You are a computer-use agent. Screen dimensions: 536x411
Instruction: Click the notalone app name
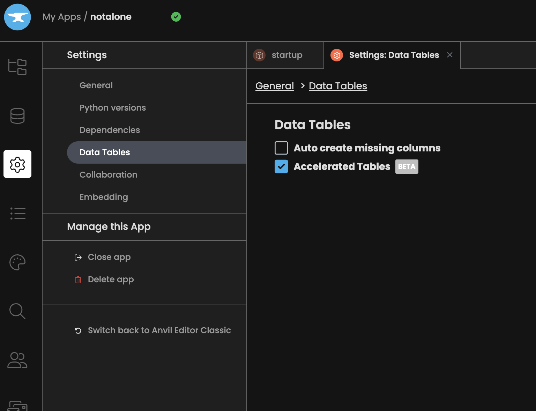[111, 17]
